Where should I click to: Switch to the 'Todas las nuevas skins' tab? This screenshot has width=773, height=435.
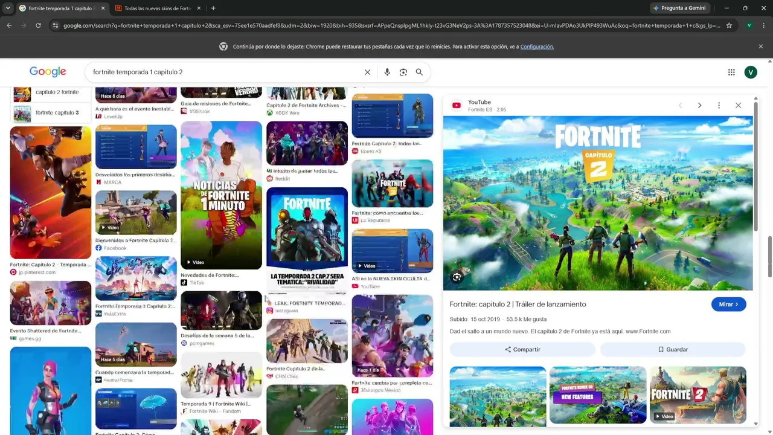pyautogui.click(x=158, y=8)
